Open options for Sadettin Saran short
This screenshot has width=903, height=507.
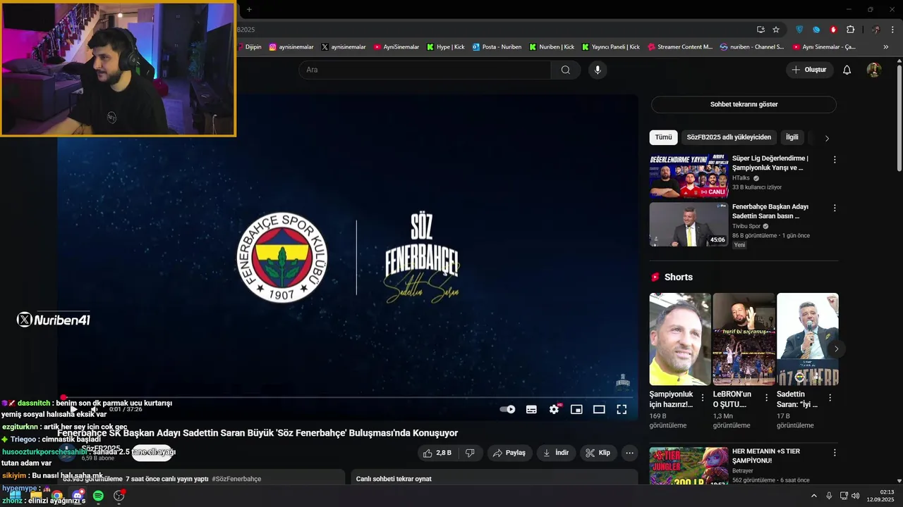coord(830,398)
